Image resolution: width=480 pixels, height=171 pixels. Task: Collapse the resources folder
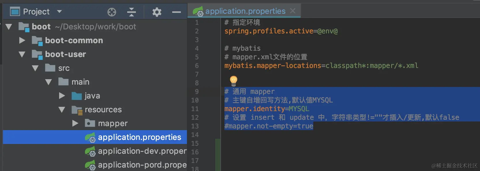(x=62, y=109)
